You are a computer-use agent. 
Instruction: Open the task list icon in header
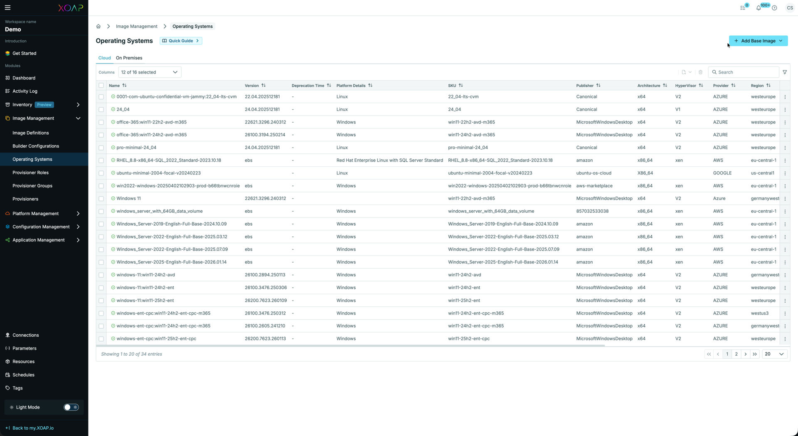743,8
